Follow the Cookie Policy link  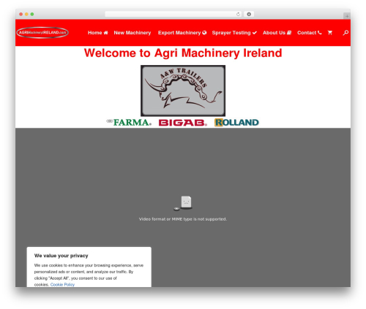62,284
